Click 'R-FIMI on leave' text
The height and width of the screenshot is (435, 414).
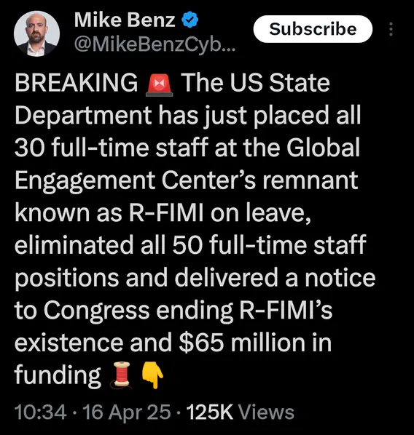tap(219, 213)
